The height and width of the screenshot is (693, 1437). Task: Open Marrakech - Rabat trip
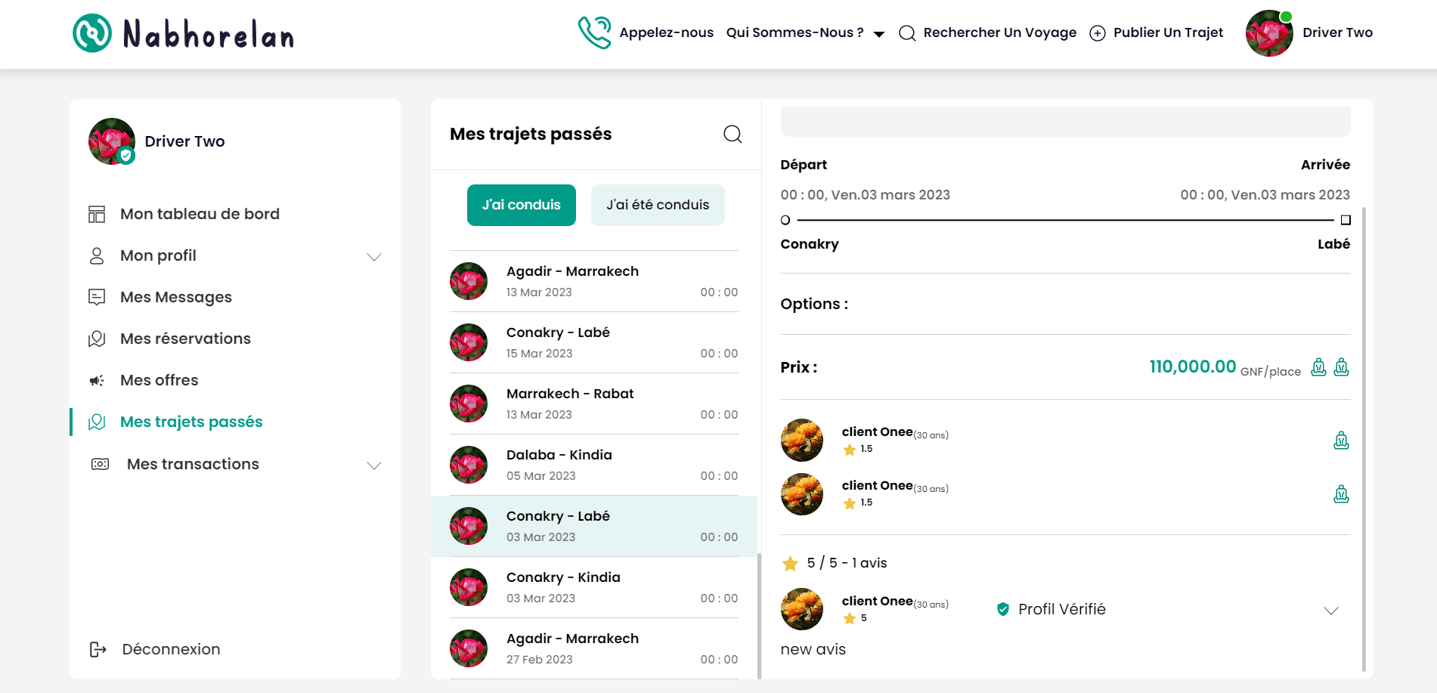tap(594, 404)
